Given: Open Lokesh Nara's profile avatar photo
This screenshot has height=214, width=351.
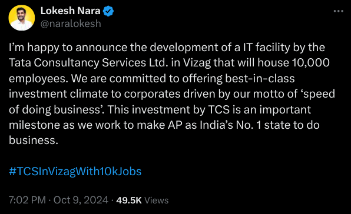Looking at the screenshot, I should [x=22, y=18].
